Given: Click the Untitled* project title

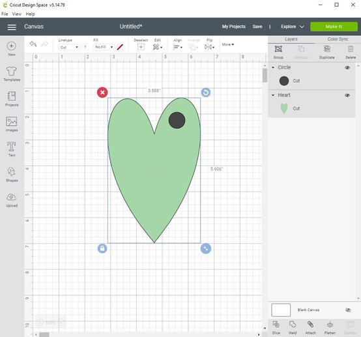Looking at the screenshot, I should tap(131, 27).
